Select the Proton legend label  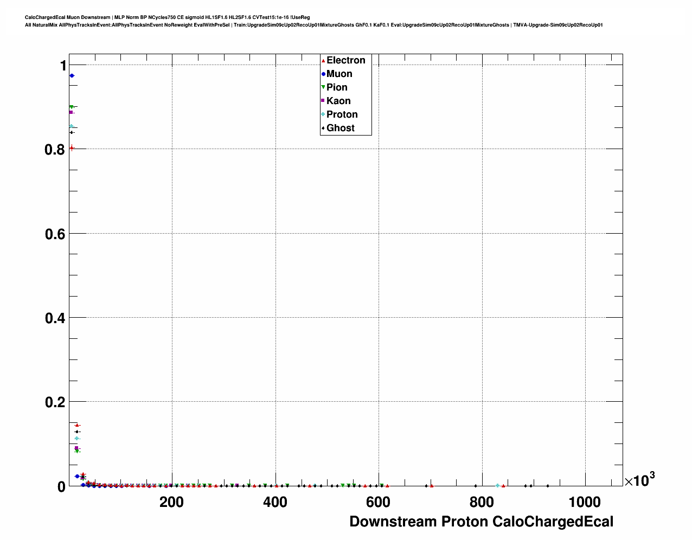click(342, 114)
